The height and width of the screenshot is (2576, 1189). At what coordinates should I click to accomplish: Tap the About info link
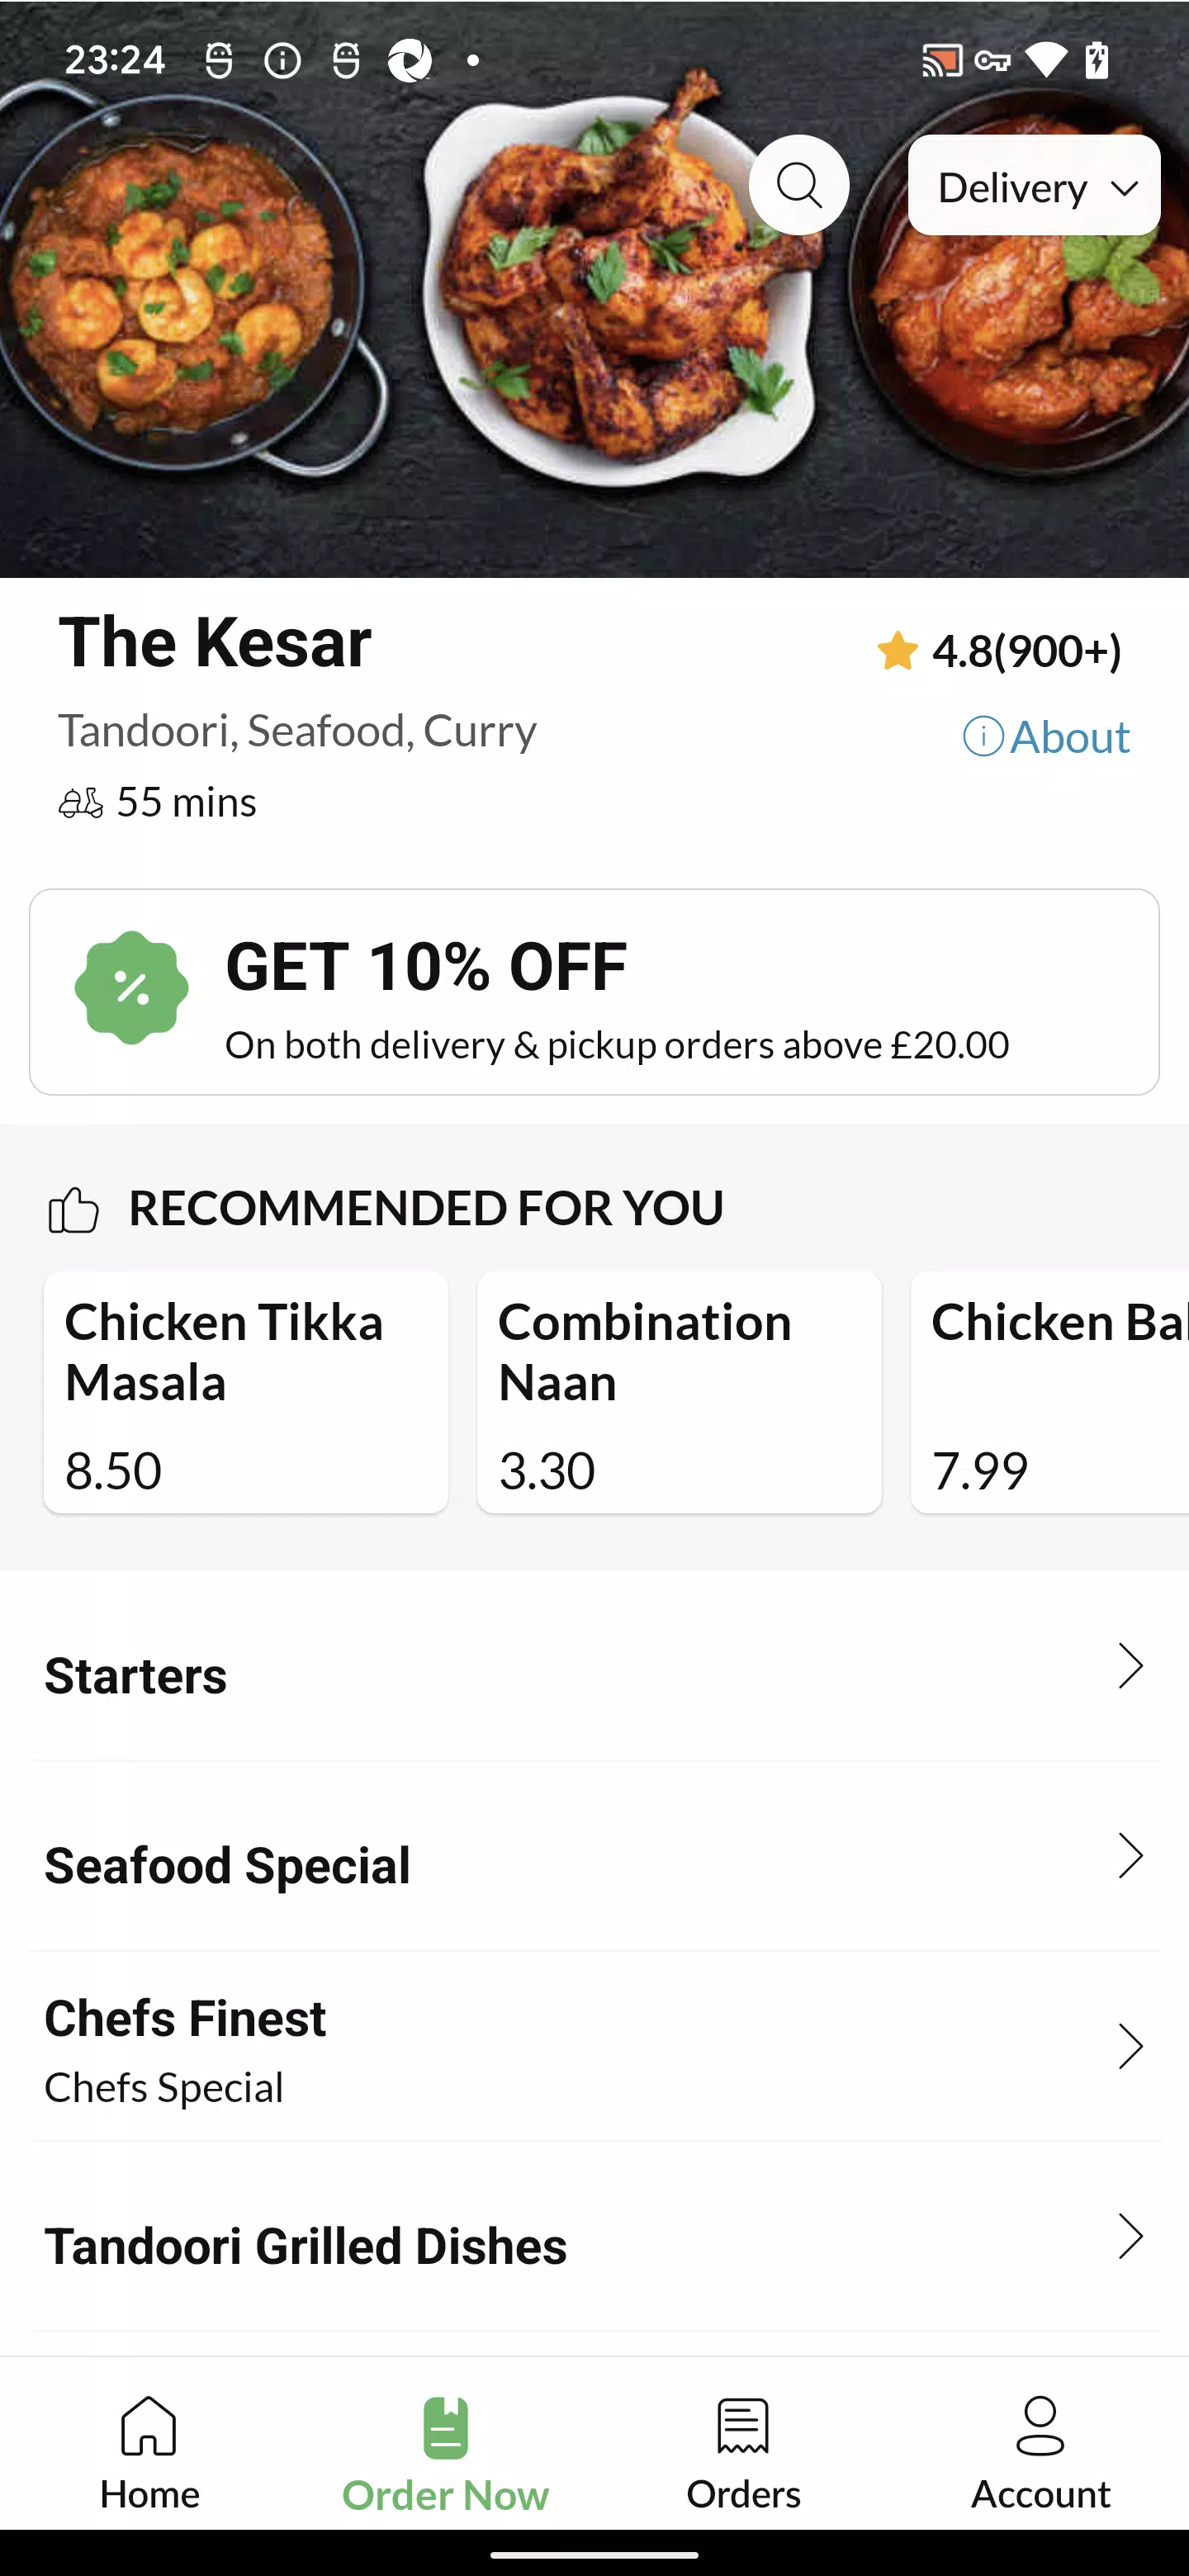1046,737
